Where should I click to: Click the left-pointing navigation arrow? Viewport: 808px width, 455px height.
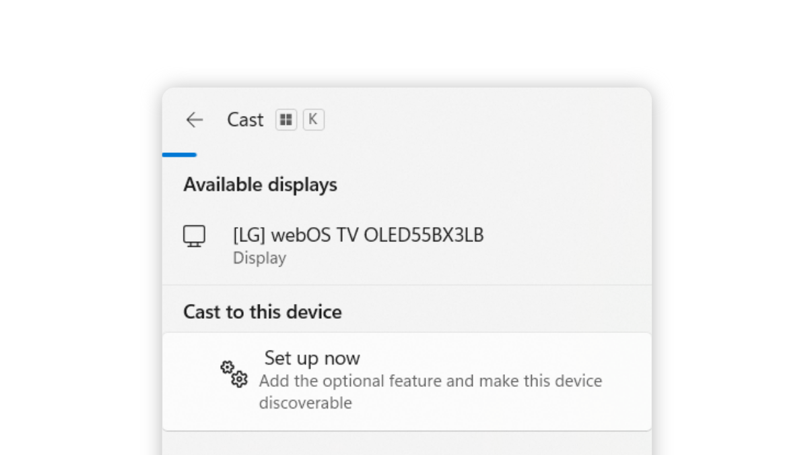tap(194, 119)
